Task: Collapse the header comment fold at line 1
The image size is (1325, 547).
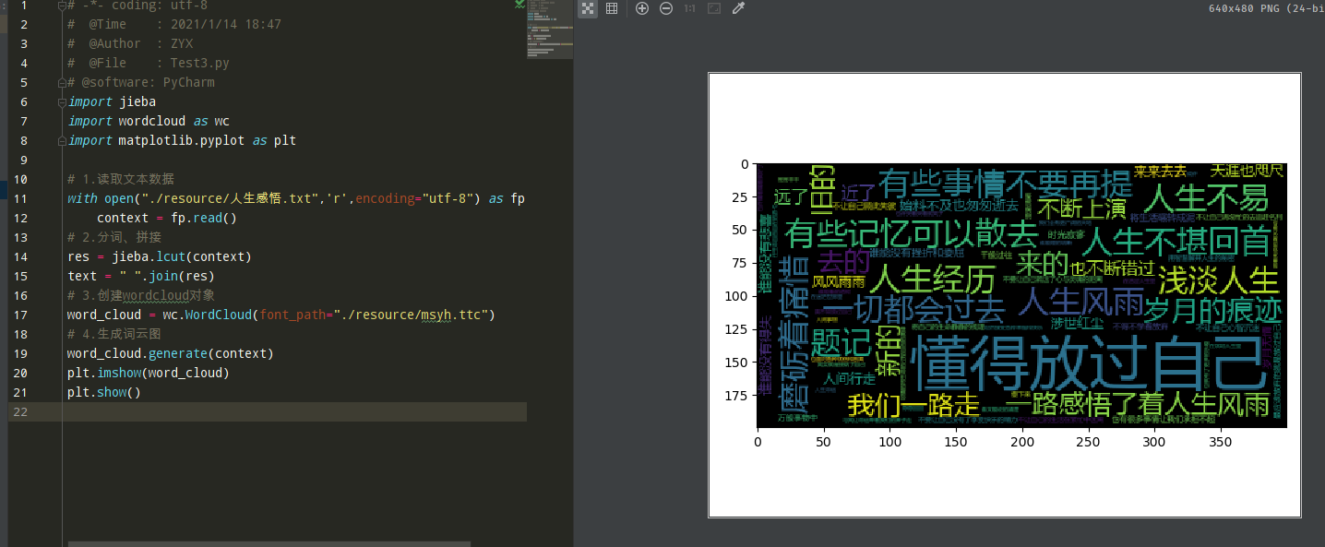Action: (62, 6)
